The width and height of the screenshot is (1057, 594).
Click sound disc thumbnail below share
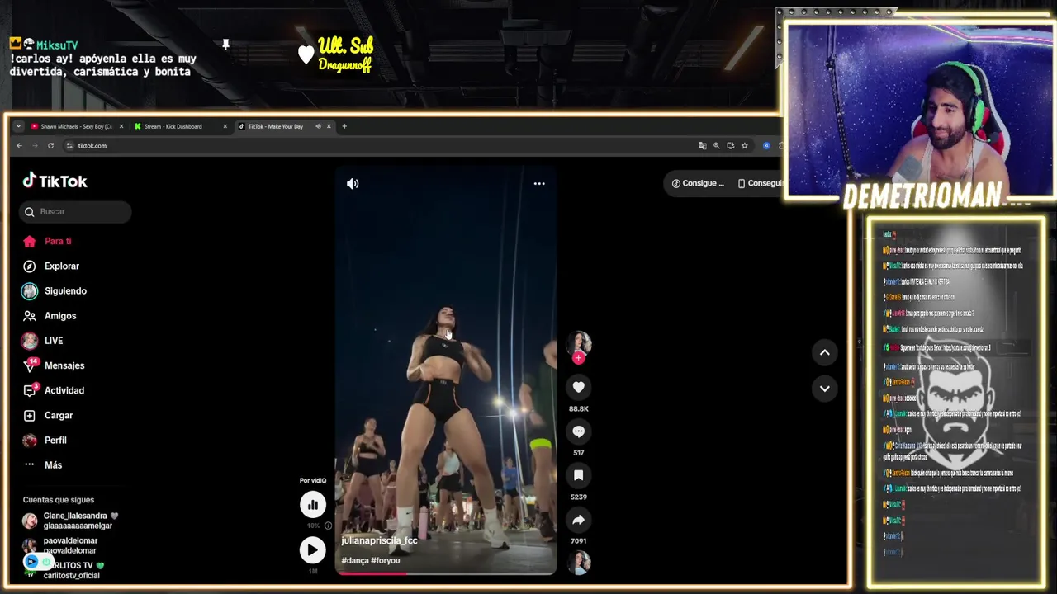pos(579,563)
